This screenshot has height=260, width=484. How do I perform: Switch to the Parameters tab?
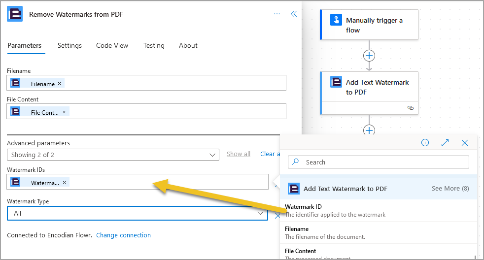[x=24, y=46]
